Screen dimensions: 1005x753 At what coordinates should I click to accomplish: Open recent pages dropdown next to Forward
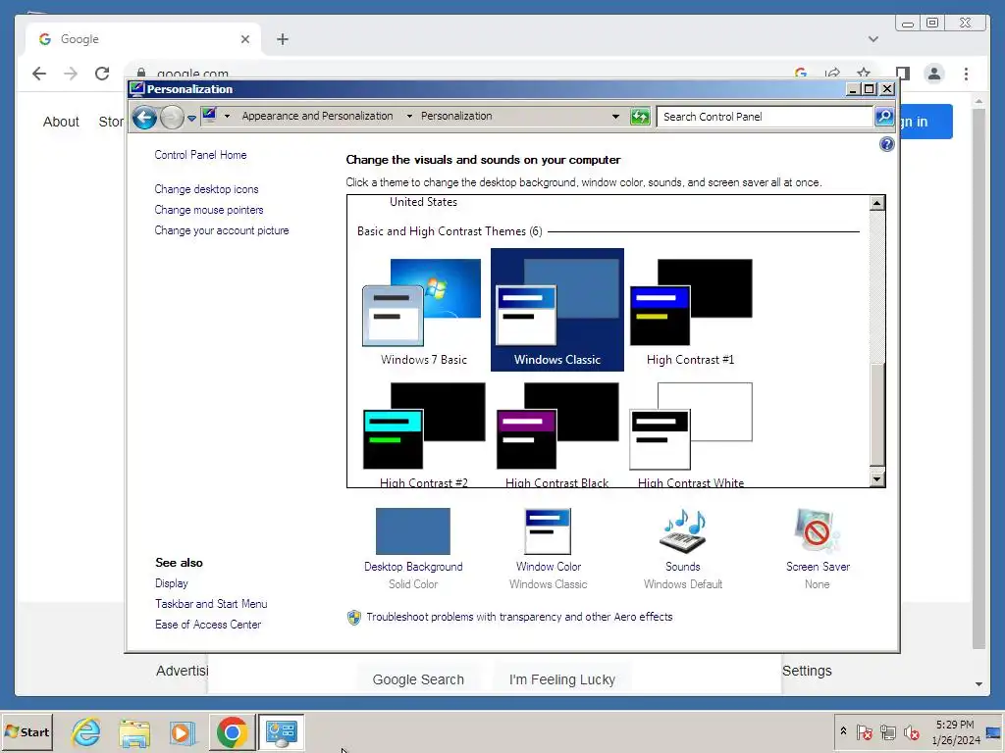pos(191,118)
